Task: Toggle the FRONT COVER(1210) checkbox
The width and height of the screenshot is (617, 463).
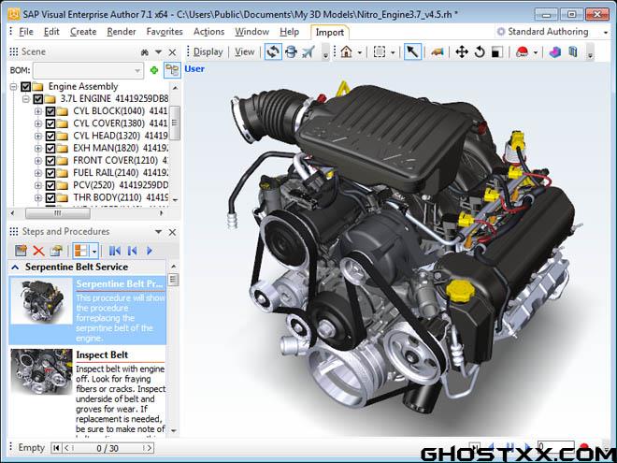Action: tap(50, 160)
